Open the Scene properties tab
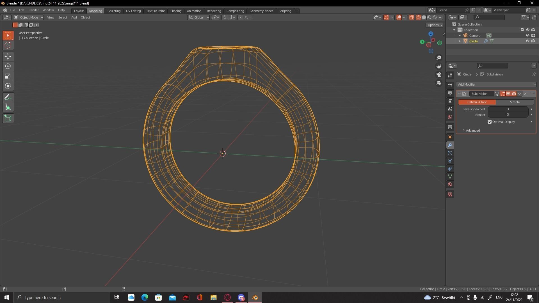This screenshot has width=539, height=303. click(x=450, y=109)
